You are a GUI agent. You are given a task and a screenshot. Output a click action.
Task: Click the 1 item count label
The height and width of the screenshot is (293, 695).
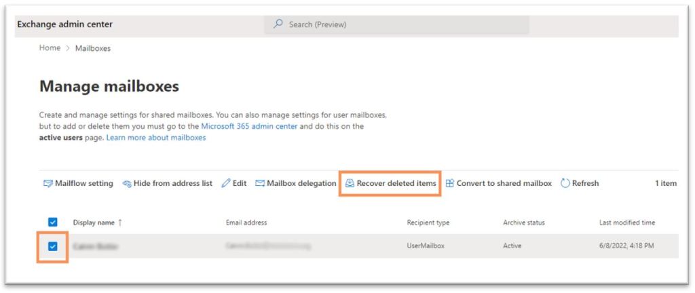(666, 183)
